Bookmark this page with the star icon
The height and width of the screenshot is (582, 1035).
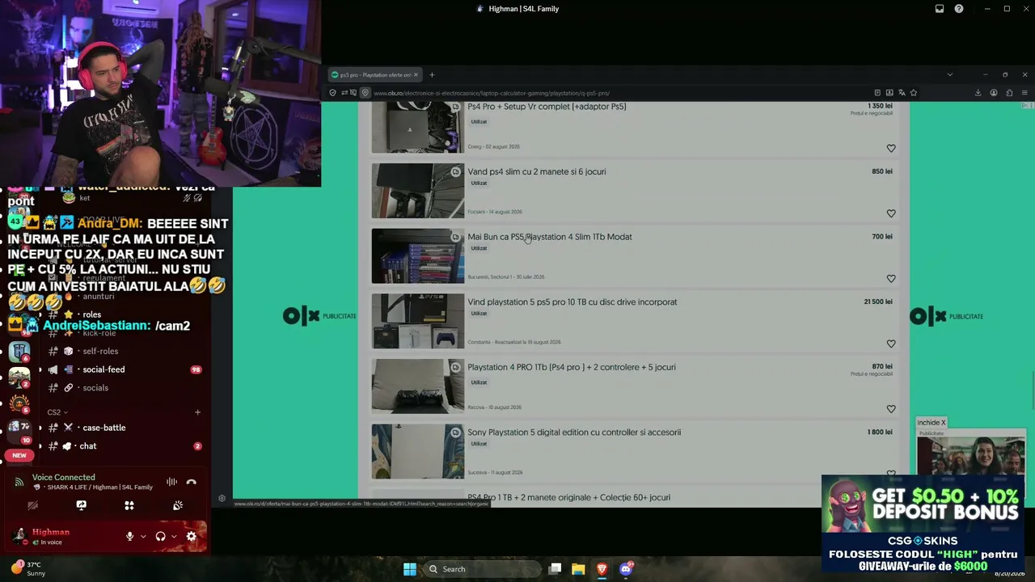[x=915, y=93]
